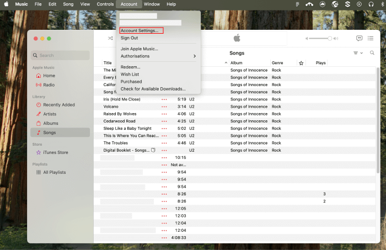
Task: Click more options dots for Iris (Hold Me Close)
Action: pos(164,99)
